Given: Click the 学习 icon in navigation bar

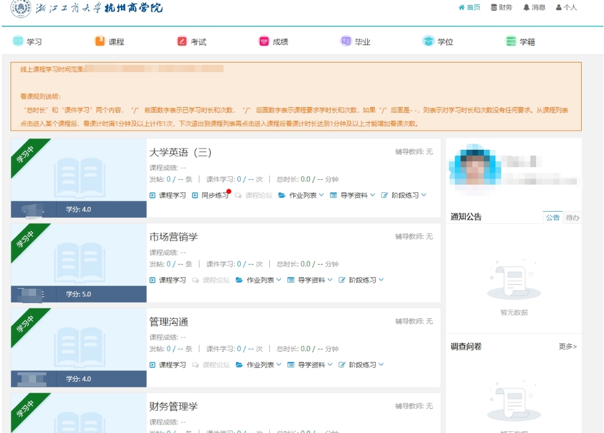Looking at the screenshot, I should 18,41.
